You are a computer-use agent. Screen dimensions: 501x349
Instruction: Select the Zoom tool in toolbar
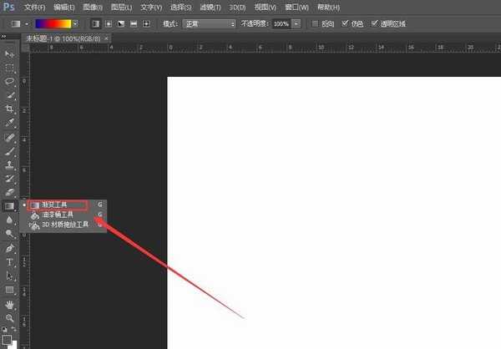coord(10,318)
